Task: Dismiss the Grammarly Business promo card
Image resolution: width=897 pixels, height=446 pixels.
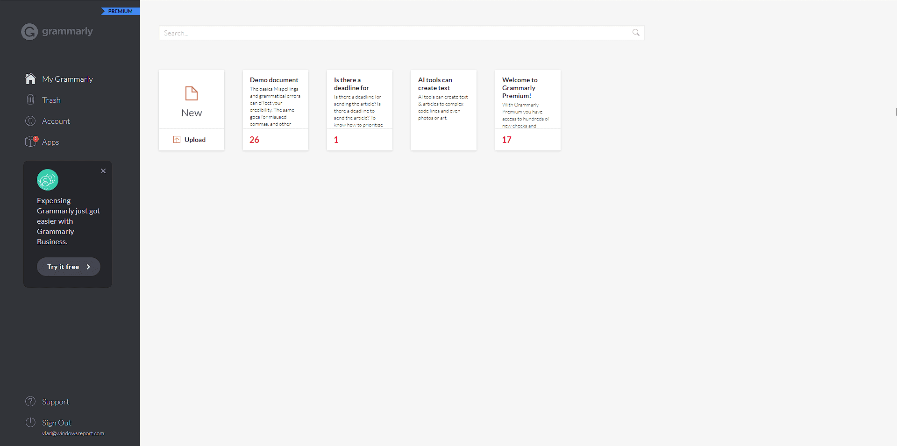Action: [103, 171]
